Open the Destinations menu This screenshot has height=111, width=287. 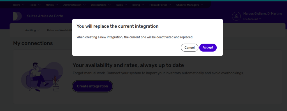(101, 5)
